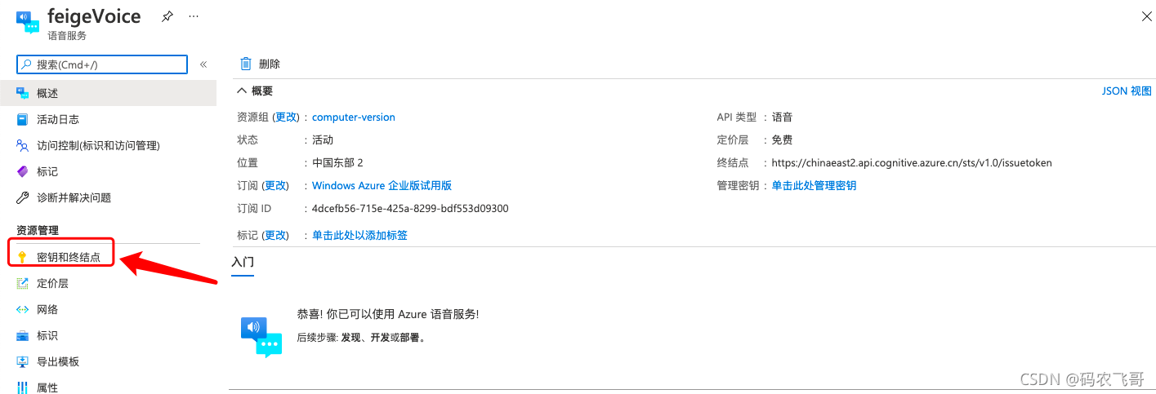Collapse the 概要 section chevron
Viewport: 1156px width, 394px height.
(242, 91)
